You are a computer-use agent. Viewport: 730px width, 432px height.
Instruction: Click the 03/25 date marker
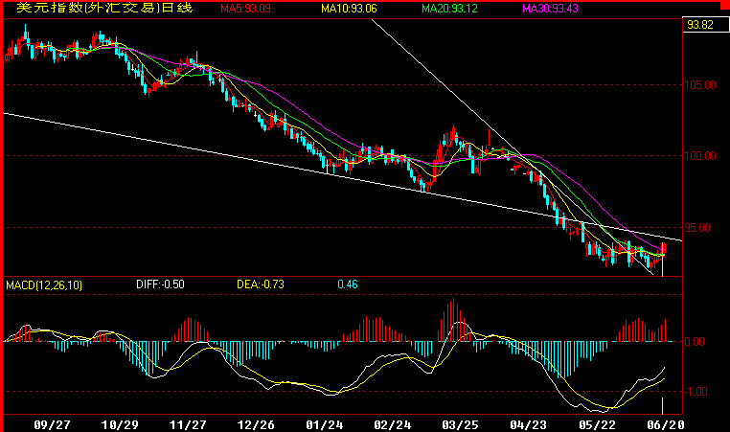coord(461,423)
